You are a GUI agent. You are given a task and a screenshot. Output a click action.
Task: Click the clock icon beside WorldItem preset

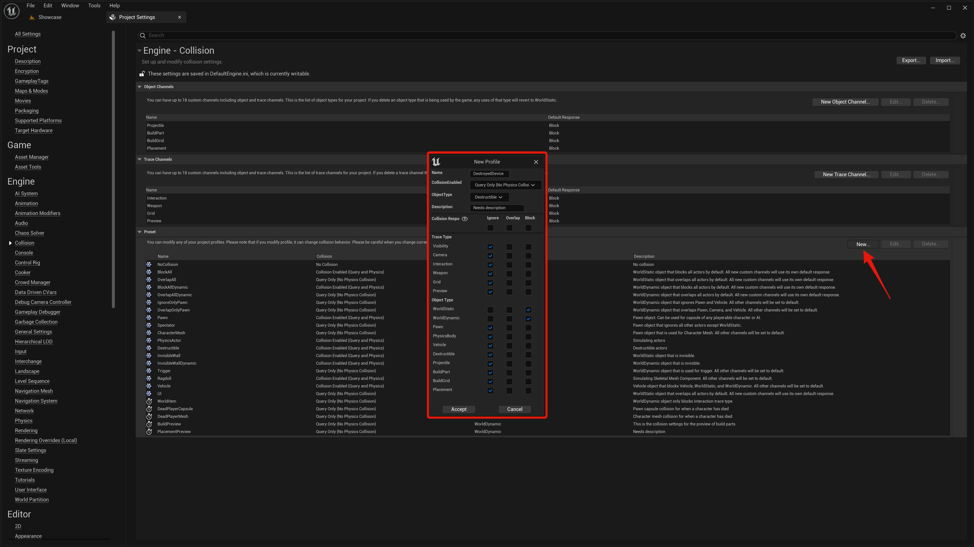[149, 401]
